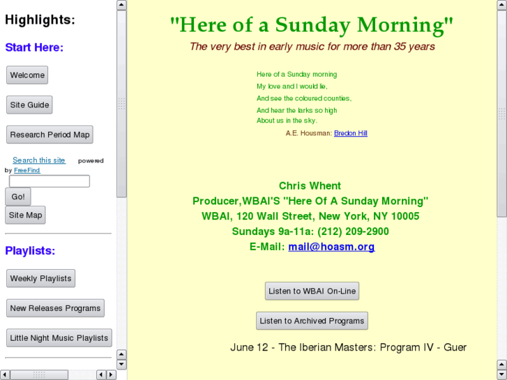507x380 pixels.
Task: Click the mail@hoasm.org email link
Action: pos(331,247)
